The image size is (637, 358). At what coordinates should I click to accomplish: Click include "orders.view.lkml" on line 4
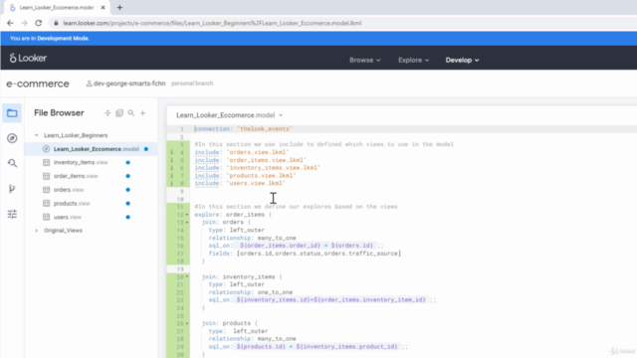coord(242,152)
